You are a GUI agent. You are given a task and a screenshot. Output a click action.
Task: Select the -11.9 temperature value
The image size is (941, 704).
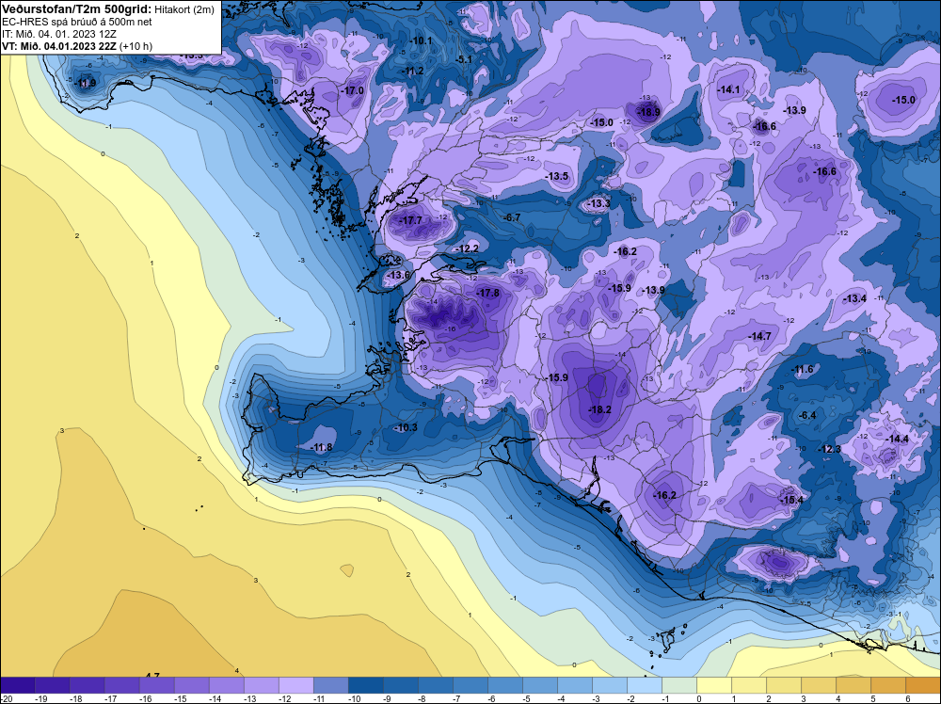(85, 84)
